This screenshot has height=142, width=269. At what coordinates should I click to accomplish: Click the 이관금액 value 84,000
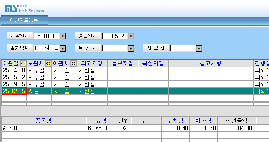pyautogui.click(x=237, y=128)
